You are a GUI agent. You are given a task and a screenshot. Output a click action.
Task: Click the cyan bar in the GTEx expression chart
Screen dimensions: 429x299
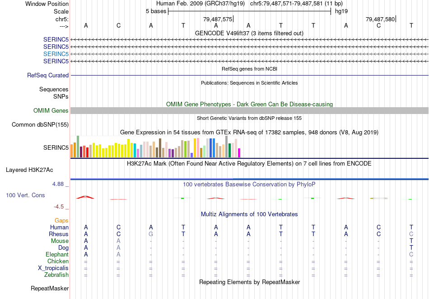tap(135, 150)
